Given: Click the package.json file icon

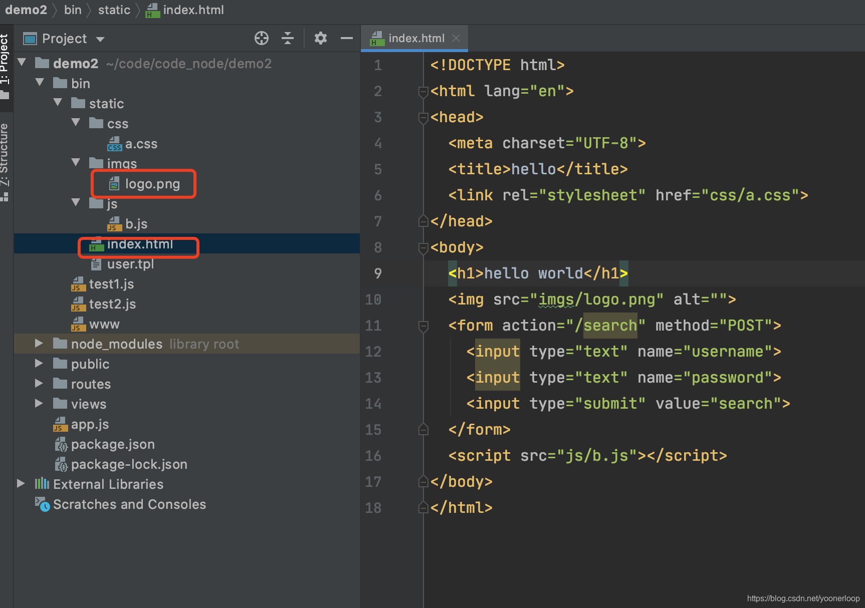Looking at the screenshot, I should click(x=61, y=444).
